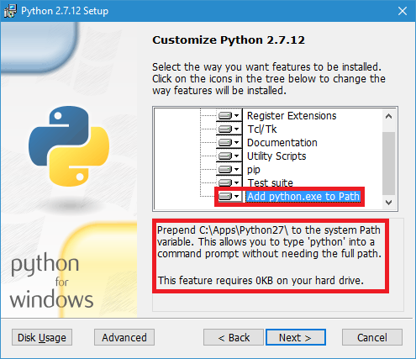Click the Utility Scripts drive icon

point(225,156)
